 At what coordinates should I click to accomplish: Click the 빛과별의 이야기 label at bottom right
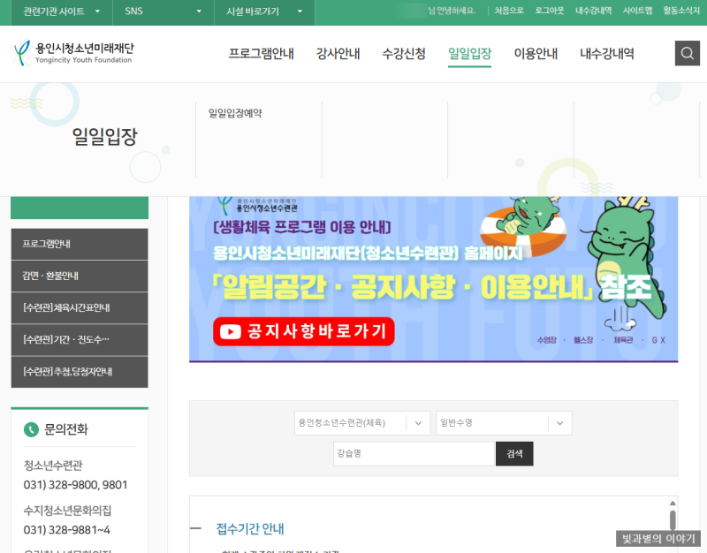658,539
